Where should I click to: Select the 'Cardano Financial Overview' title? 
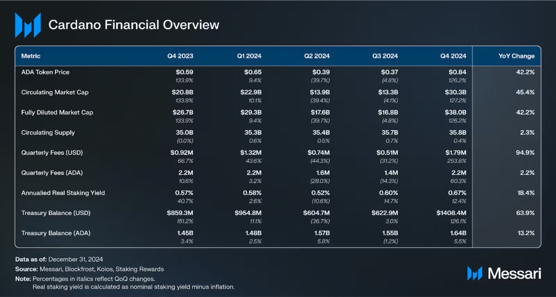coord(134,25)
